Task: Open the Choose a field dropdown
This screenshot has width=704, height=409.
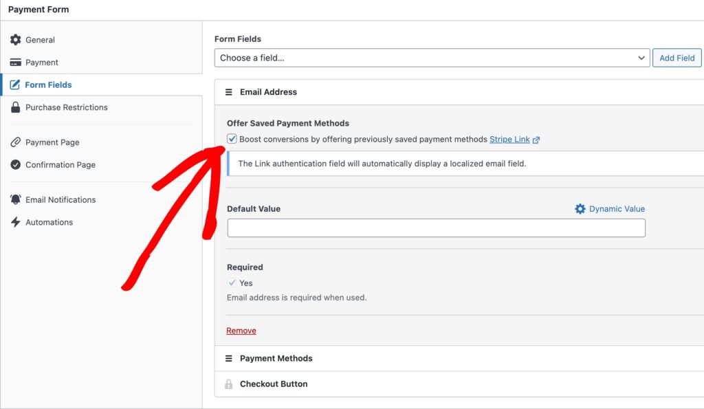Action: (x=432, y=58)
